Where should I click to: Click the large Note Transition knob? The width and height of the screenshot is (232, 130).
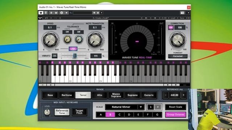[95, 40]
